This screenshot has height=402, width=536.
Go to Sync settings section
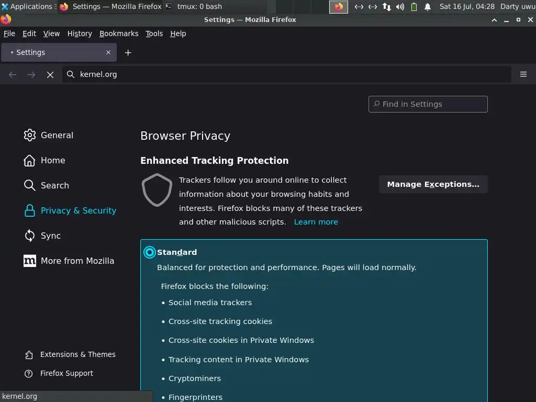tap(42, 236)
